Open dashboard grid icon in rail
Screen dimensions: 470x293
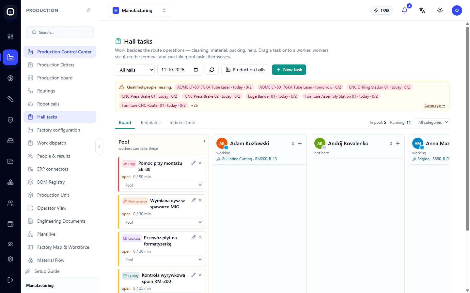coord(10,36)
